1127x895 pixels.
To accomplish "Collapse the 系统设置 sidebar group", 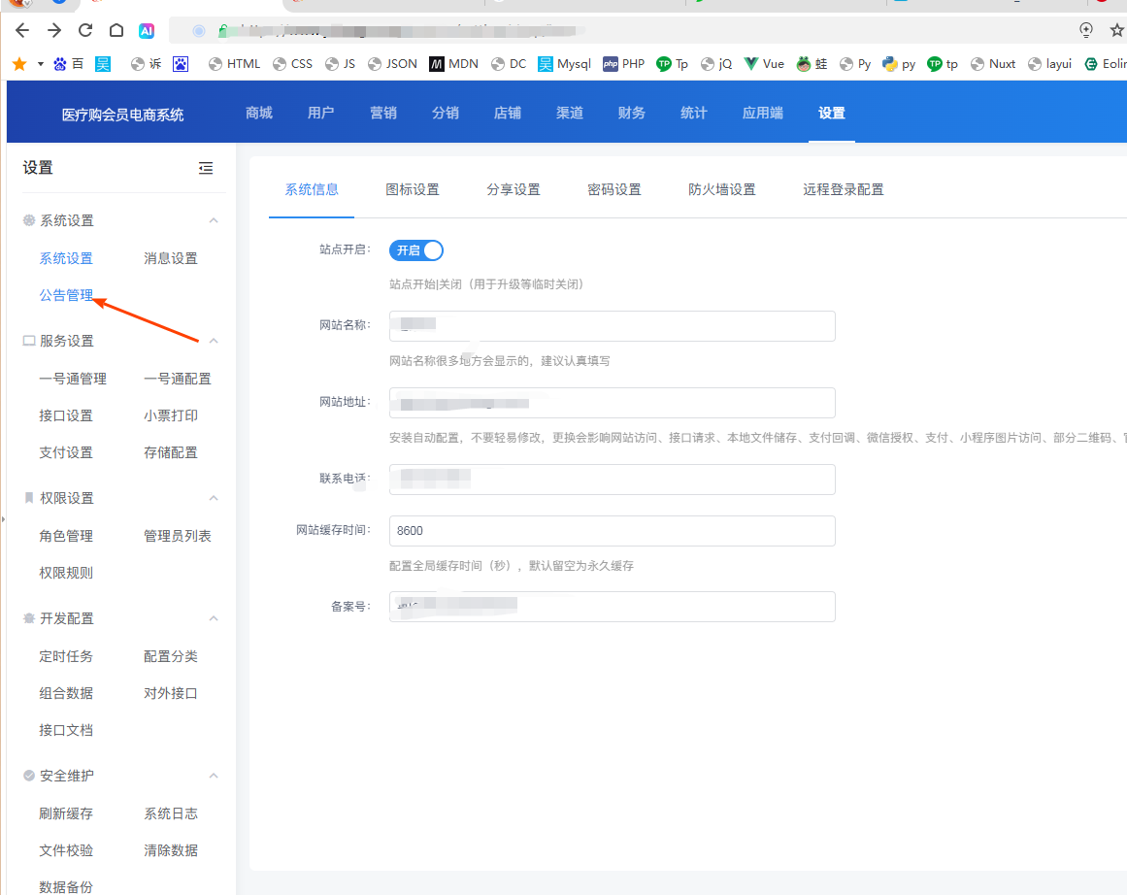I will coord(214,220).
